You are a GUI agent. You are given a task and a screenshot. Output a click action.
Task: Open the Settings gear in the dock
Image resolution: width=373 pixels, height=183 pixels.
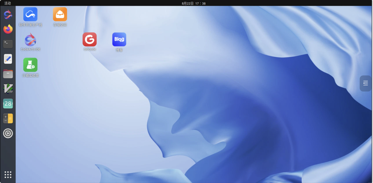click(x=8, y=133)
